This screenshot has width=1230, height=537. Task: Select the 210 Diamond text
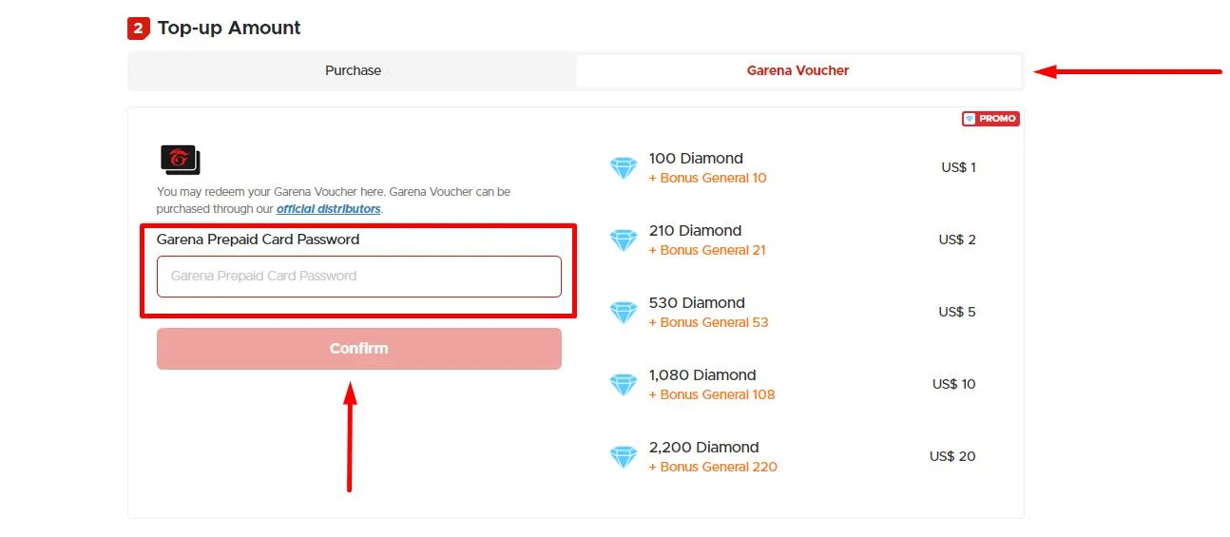point(695,231)
